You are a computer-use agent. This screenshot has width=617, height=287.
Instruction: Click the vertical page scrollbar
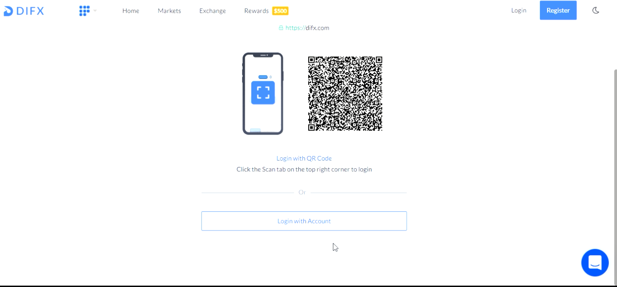(x=615, y=173)
